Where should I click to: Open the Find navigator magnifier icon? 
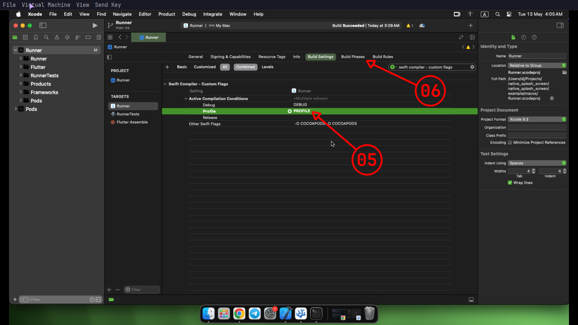tap(46, 37)
